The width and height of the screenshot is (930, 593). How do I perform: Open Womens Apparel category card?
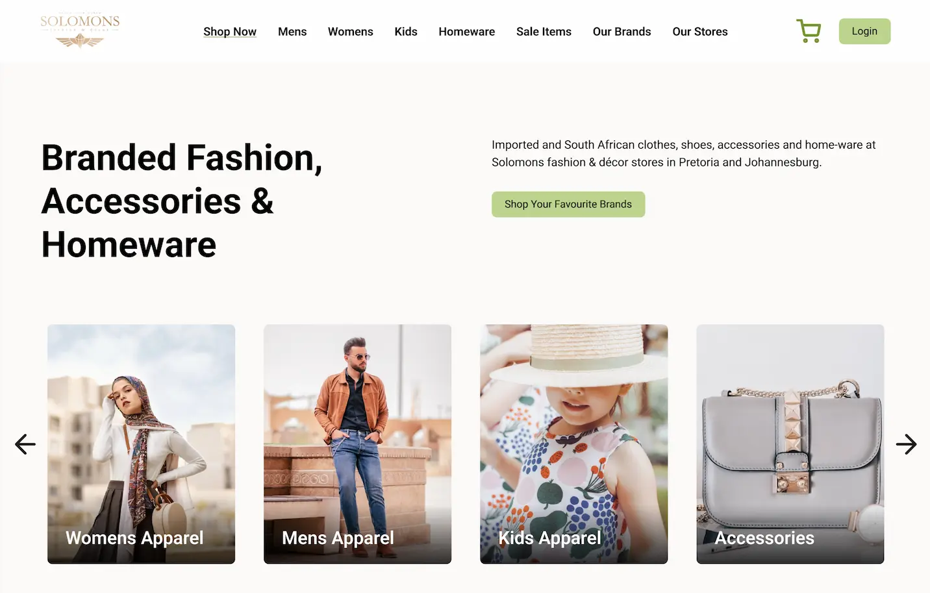click(x=142, y=444)
